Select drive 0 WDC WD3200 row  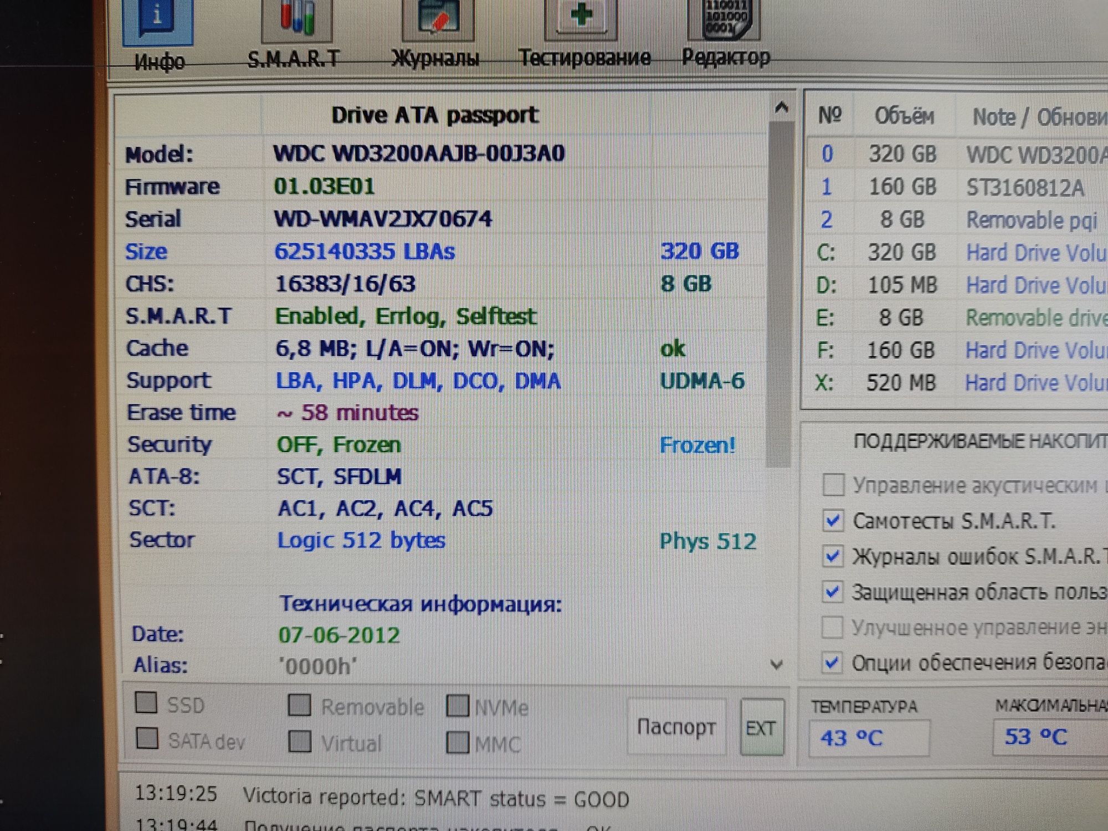[957, 153]
